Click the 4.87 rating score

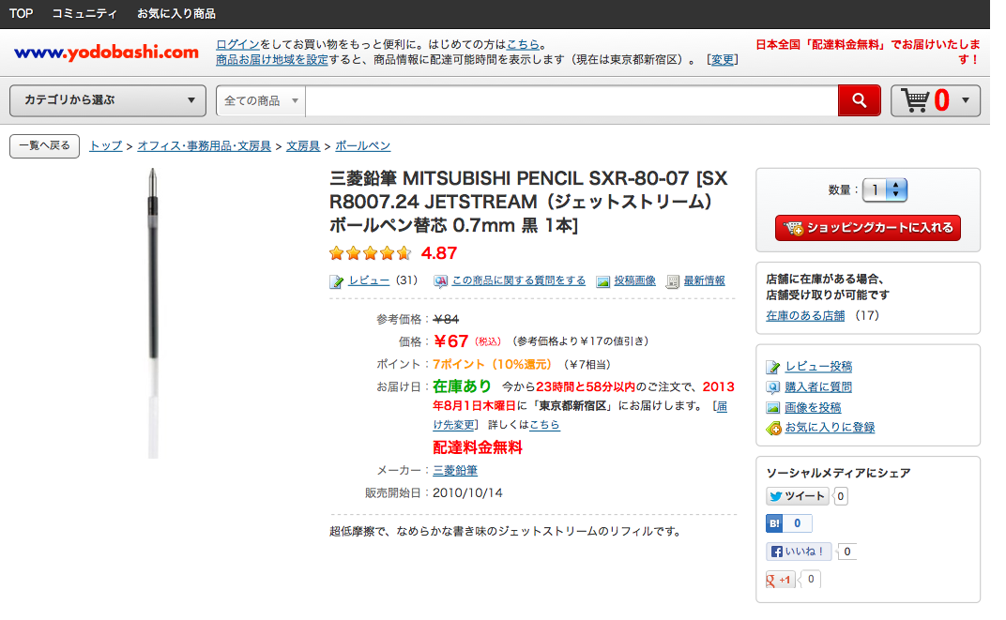click(439, 254)
